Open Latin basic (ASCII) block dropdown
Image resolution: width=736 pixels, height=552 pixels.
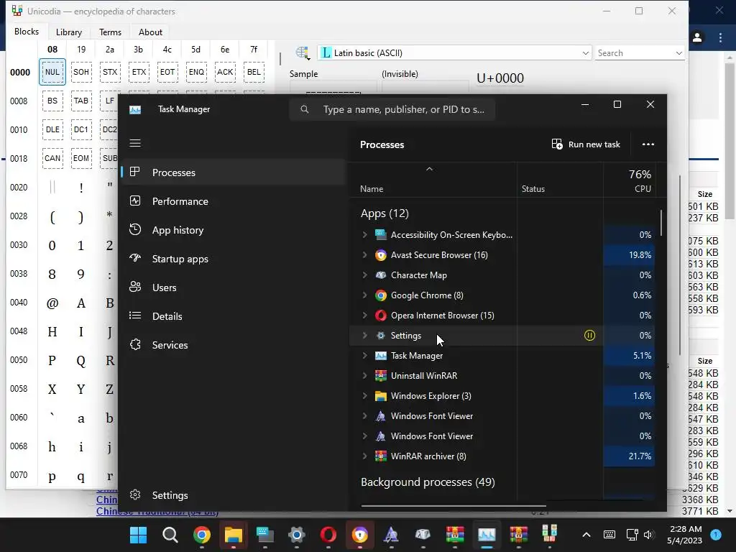[x=454, y=53]
